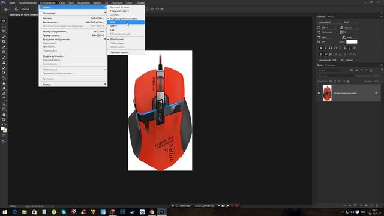Select the Zoom tool in the toolbox
The image size is (384, 216).
[x=4, y=119]
